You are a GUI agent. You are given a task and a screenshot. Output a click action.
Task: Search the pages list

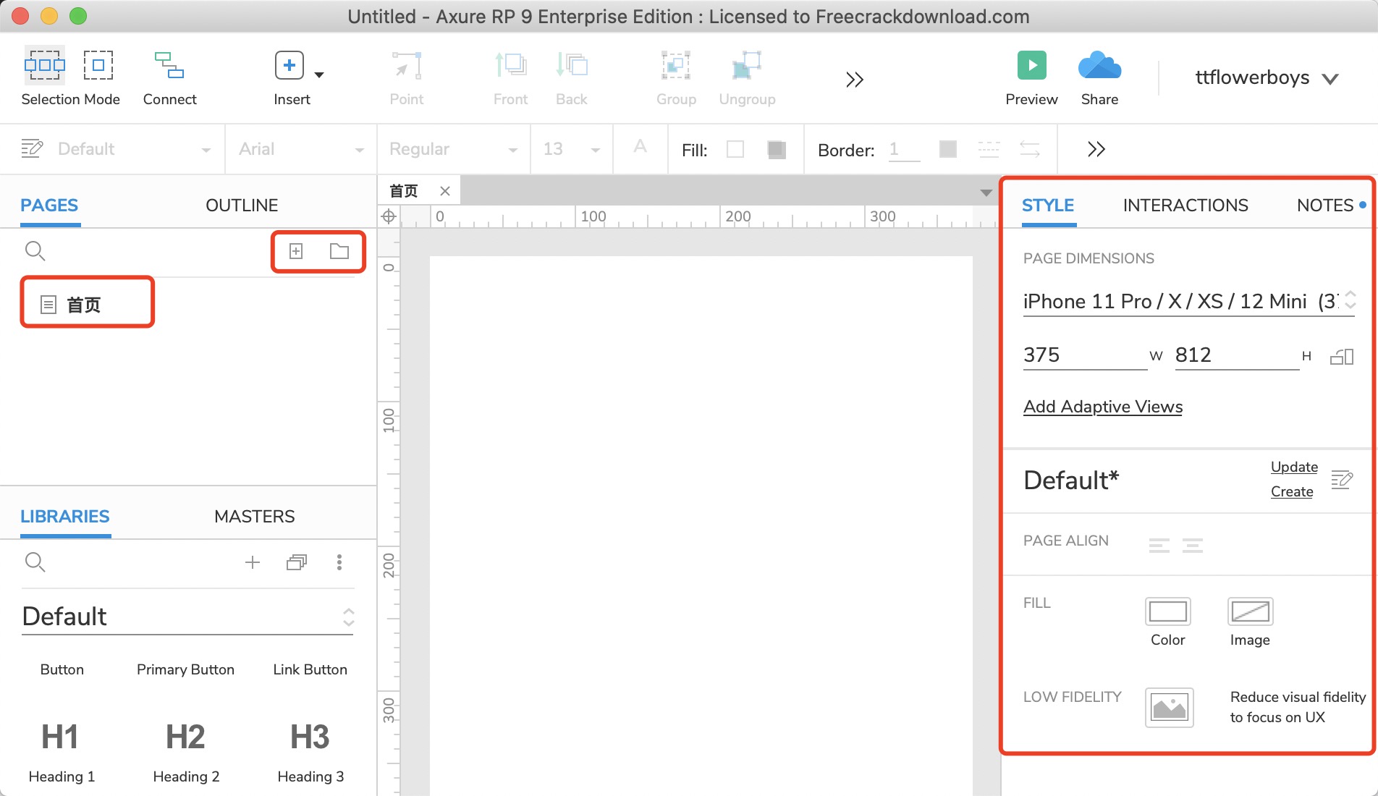pos(35,251)
